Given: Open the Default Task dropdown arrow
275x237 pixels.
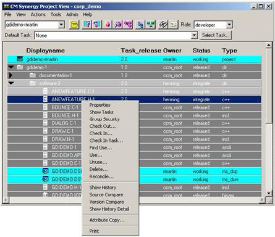Looking at the screenshot, I should [x=194, y=35].
